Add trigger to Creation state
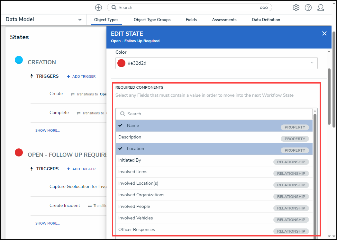This screenshot has height=240, width=337. click(x=81, y=76)
